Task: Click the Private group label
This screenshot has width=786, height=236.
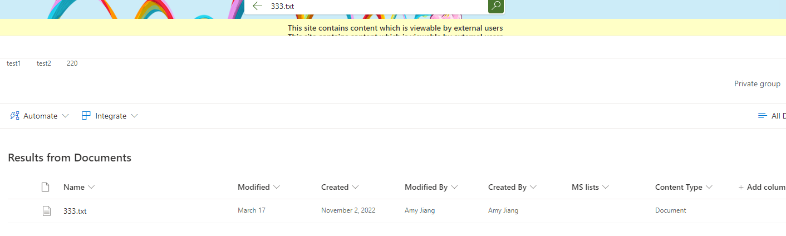Action: click(757, 83)
